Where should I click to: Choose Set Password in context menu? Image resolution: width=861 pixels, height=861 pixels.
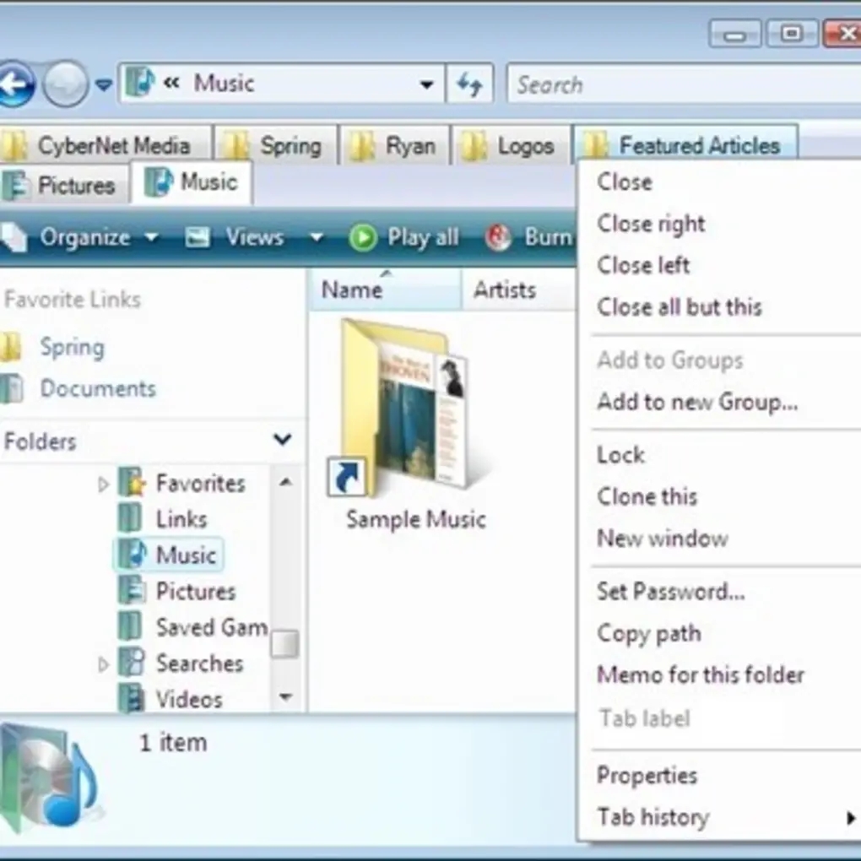tap(671, 591)
